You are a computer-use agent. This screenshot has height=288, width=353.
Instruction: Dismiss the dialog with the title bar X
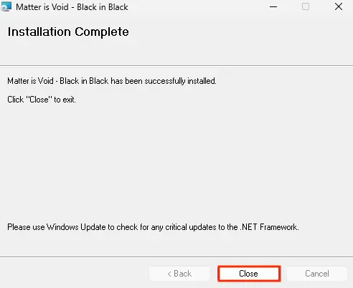[x=339, y=6]
